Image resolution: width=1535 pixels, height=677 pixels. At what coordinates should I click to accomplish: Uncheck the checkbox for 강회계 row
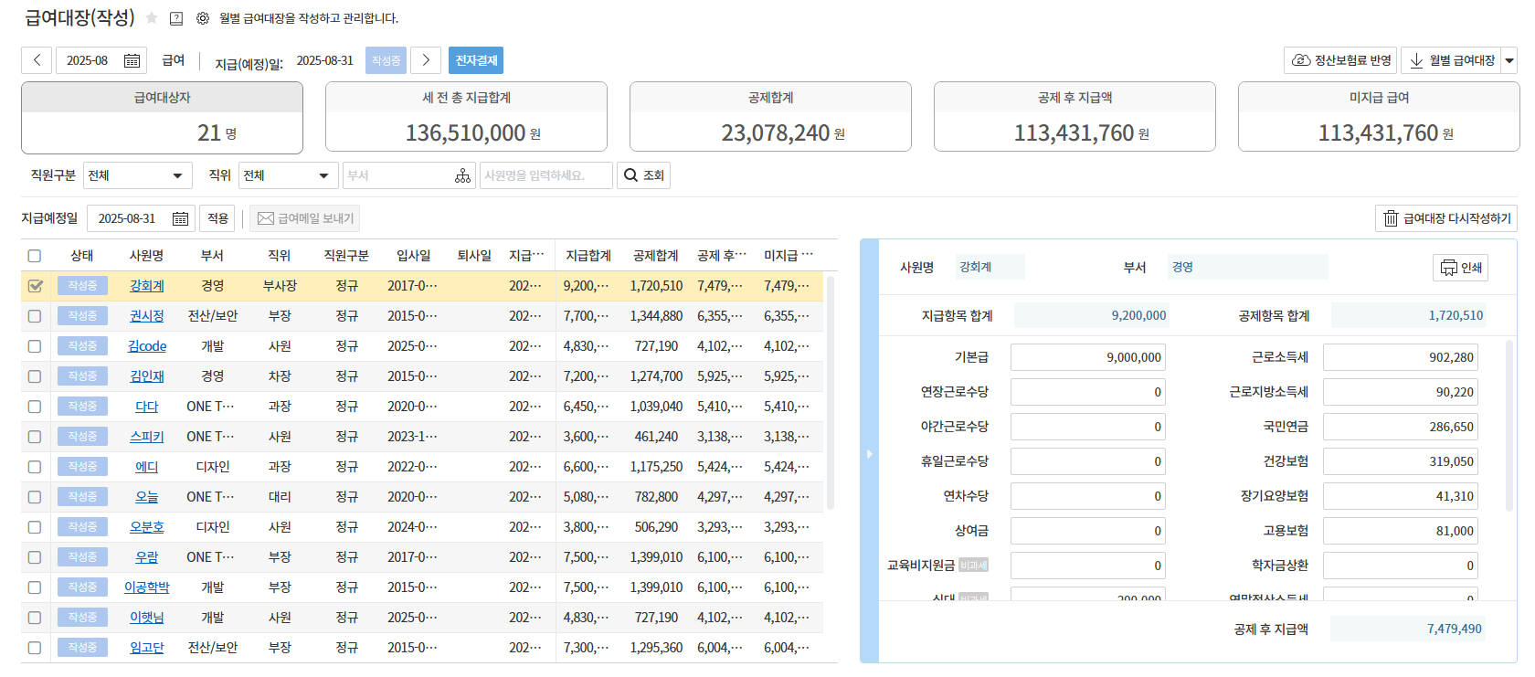(35, 286)
